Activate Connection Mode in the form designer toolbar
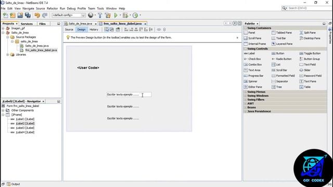The image size is (333, 187). point(112,30)
